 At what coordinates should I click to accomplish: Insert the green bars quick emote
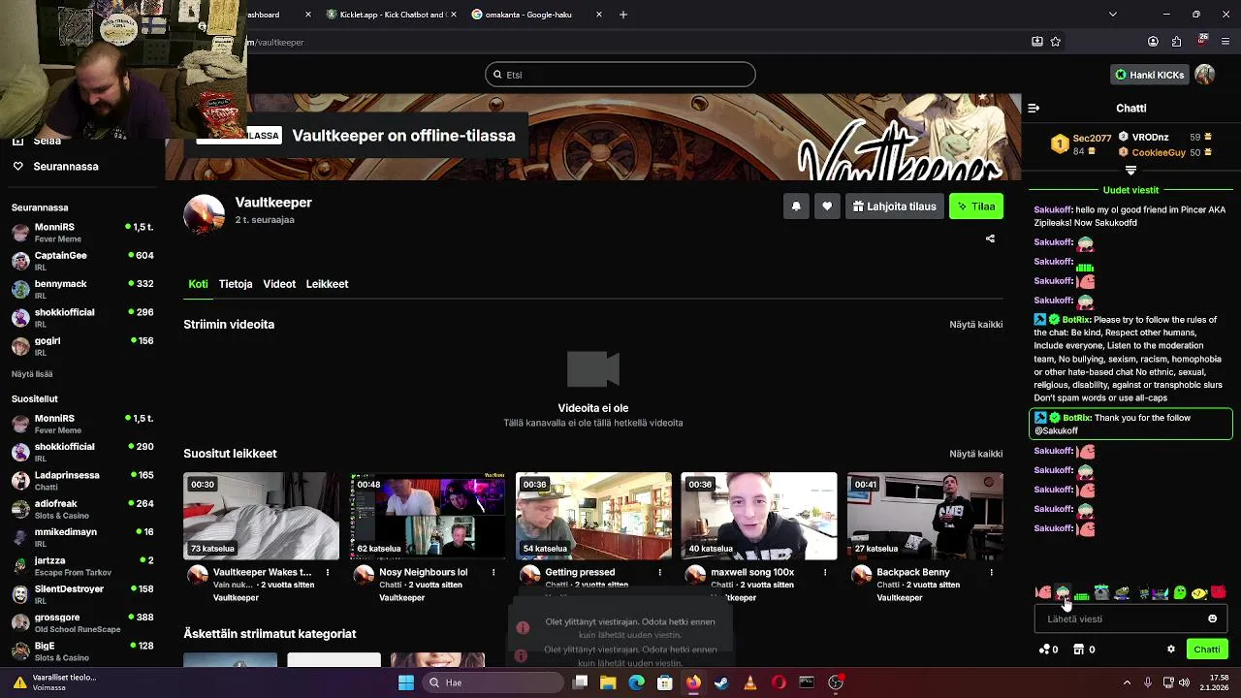click(x=1082, y=594)
